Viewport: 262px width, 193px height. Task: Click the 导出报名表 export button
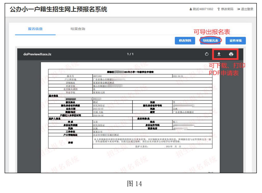coord(210,41)
